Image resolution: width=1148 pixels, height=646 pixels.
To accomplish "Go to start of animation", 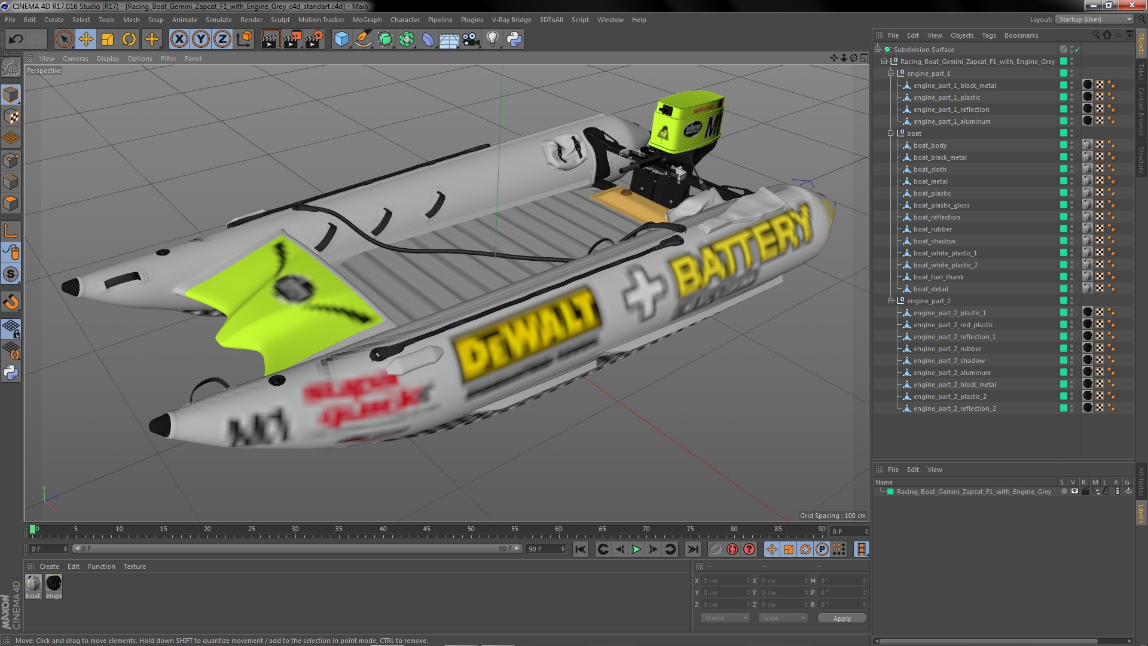I will click(x=580, y=549).
